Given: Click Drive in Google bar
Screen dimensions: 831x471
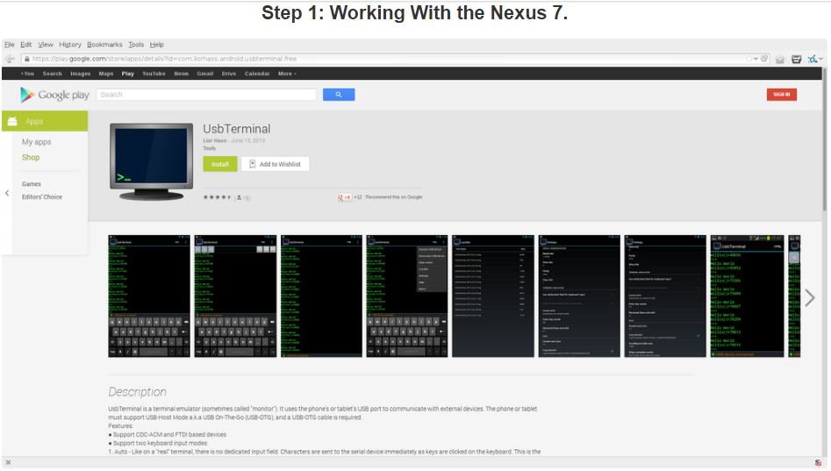Looking at the screenshot, I should tap(229, 74).
